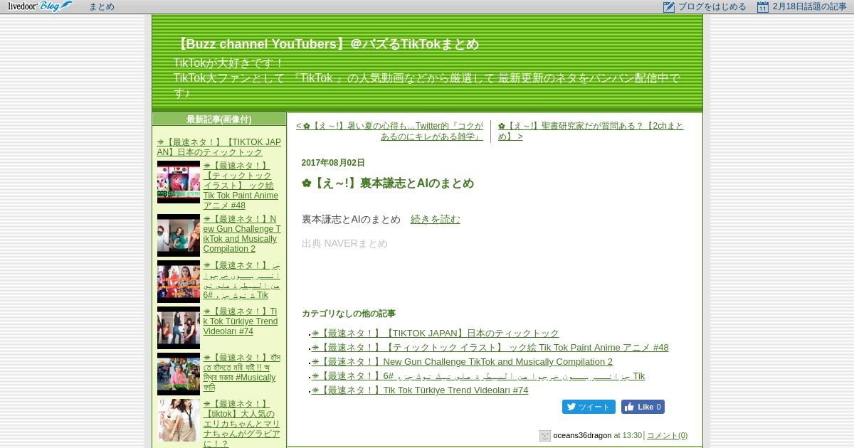
Task: Open sidebar Arabic-titled Tik #6 link
Action: pos(242,280)
